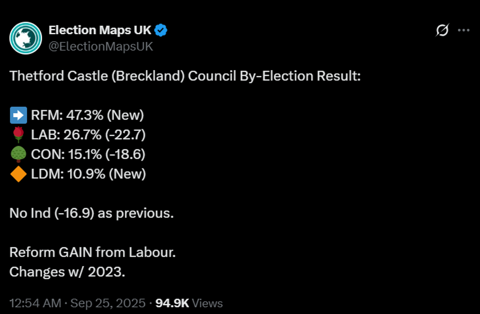The height and width of the screenshot is (314, 480).
Task: Click the Thetford Castle by-election headline text
Action: [x=185, y=76]
